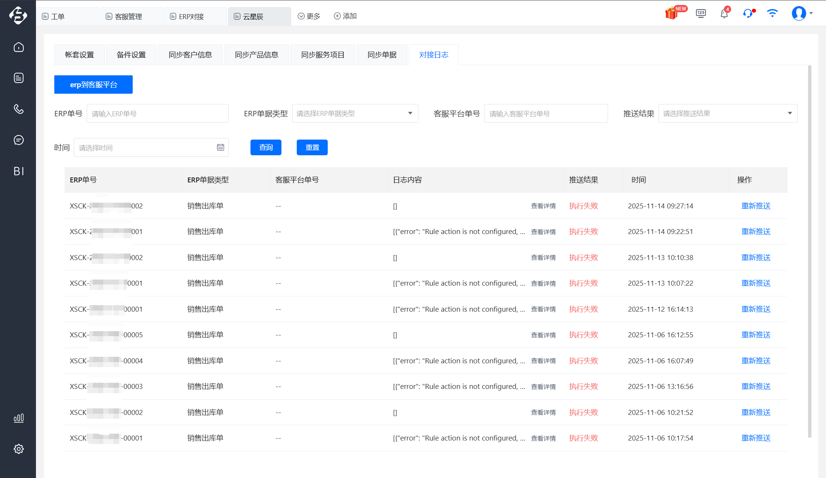The width and height of the screenshot is (826, 478).
Task: Click the gift box NEW icon
Action: (672, 14)
